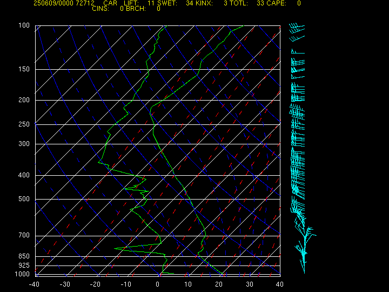The width and height of the screenshot is (389, 292).
Task: Click the CAPE: label
Action: [276, 3]
